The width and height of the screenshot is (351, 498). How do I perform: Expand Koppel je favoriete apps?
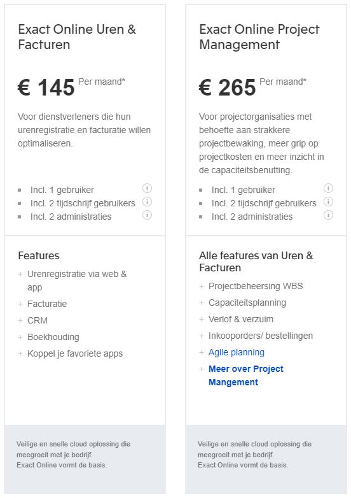coord(71,353)
